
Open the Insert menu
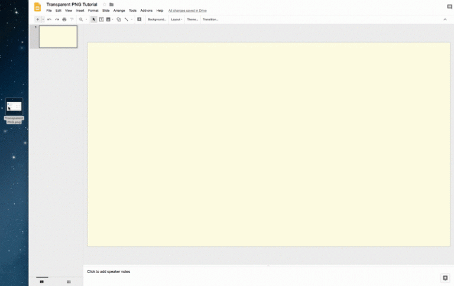[x=80, y=11]
